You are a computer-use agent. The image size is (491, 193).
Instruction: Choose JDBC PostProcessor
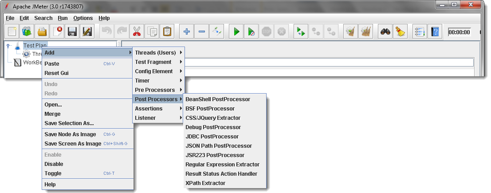tap(224, 137)
